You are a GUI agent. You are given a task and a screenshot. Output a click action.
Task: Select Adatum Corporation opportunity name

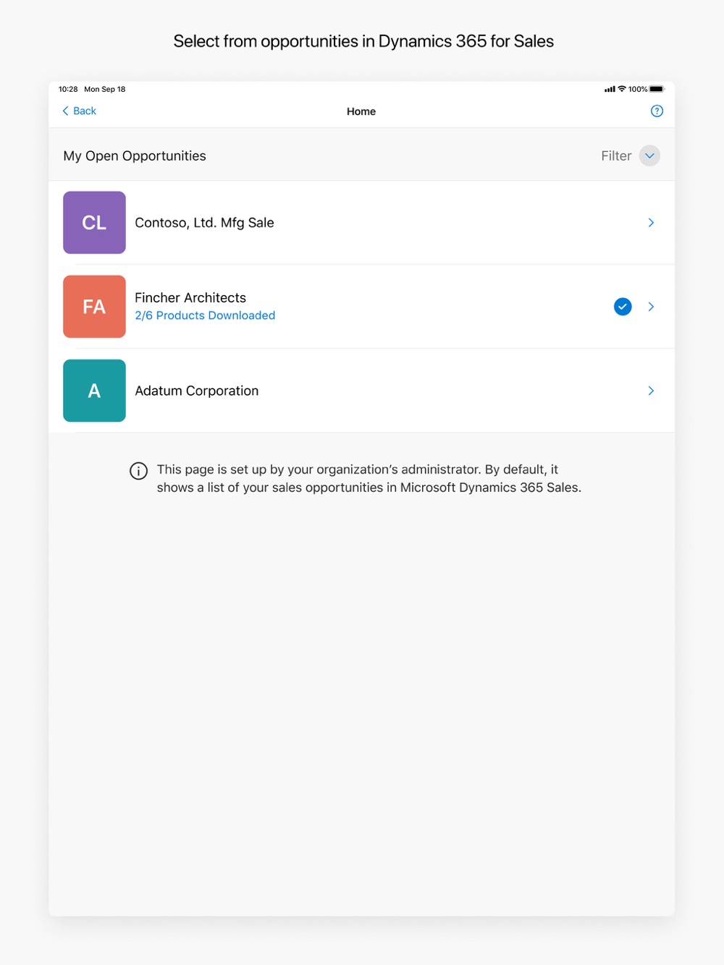(196, 391)
